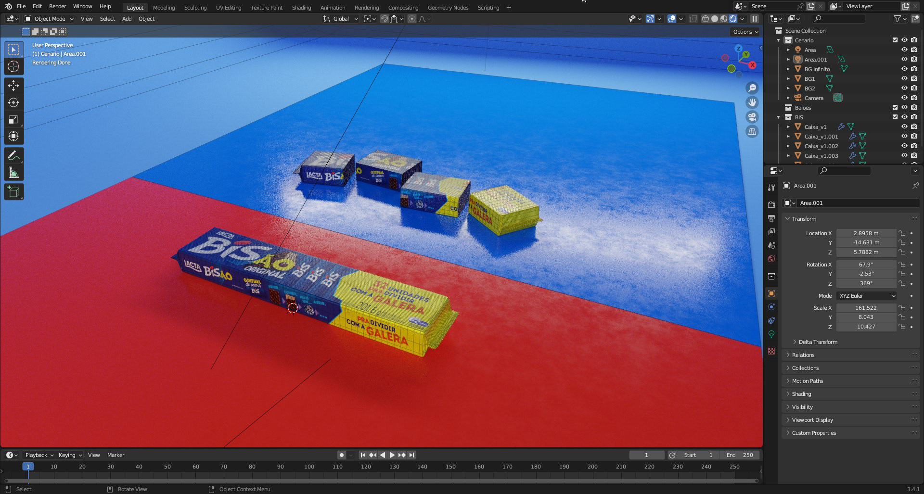The width and height of the screenshot is (924, 494).
Task: Open the XYZ Euler rotation mode dropdown
Action: (866, 296)
